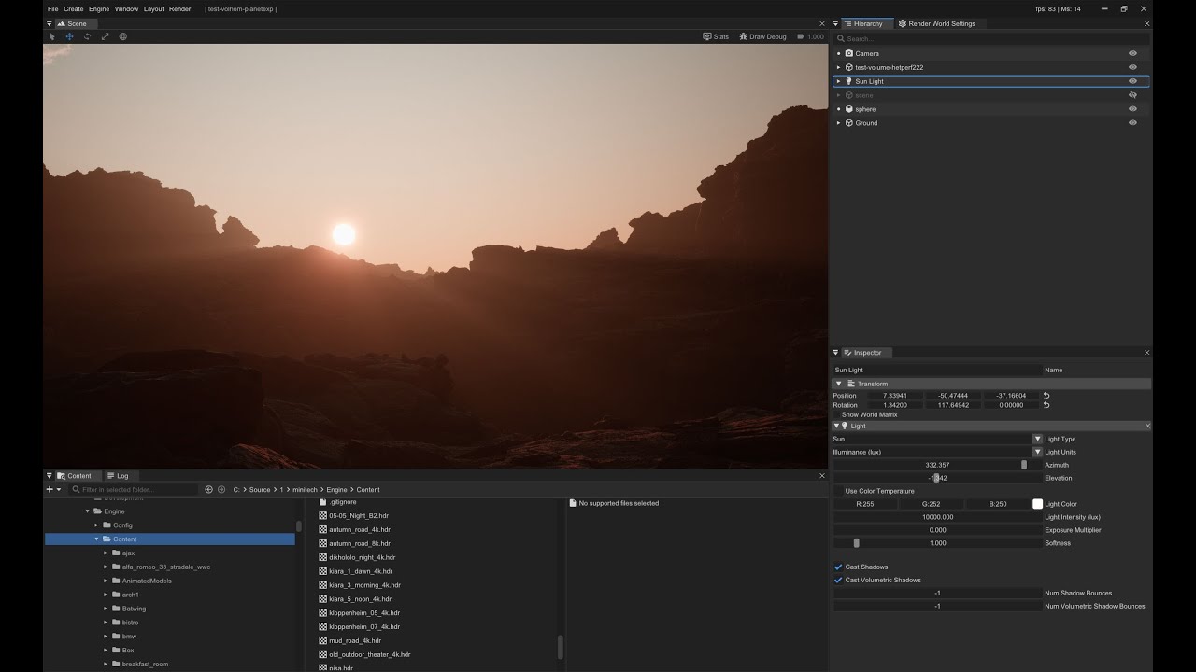1196x672 pixels.
Task: Remove the Light component with its X icon
Action: click(x=1147, y=426)
